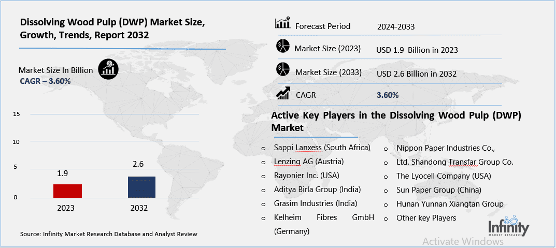Click the '10' y-axis tick label
The image size is (556, 248).
click(x=16, y=141)
